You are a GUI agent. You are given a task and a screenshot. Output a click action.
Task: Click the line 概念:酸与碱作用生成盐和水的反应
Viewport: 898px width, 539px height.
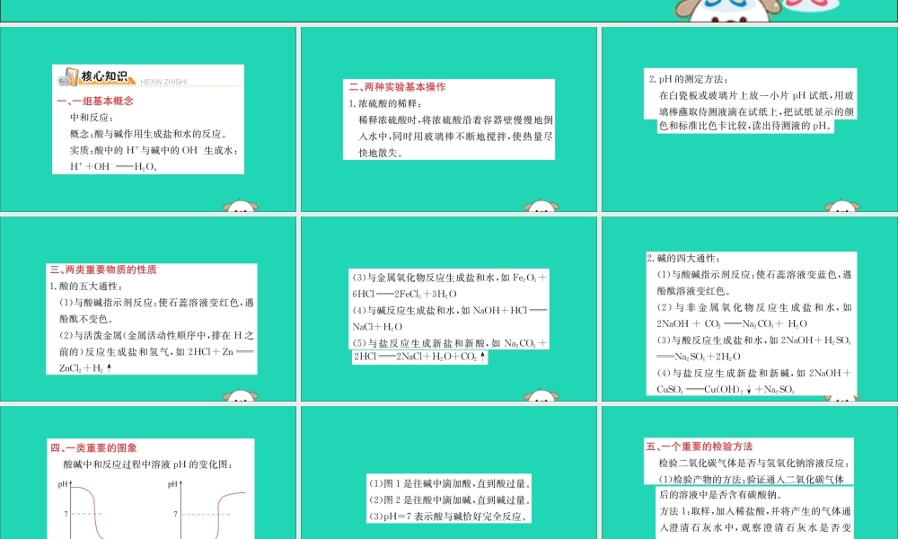[x=149, y=134]
